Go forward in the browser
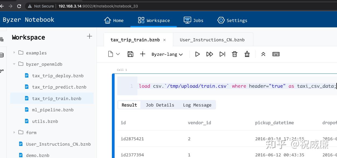This screenshot has width=337, height=158. (x=10, y=6)
